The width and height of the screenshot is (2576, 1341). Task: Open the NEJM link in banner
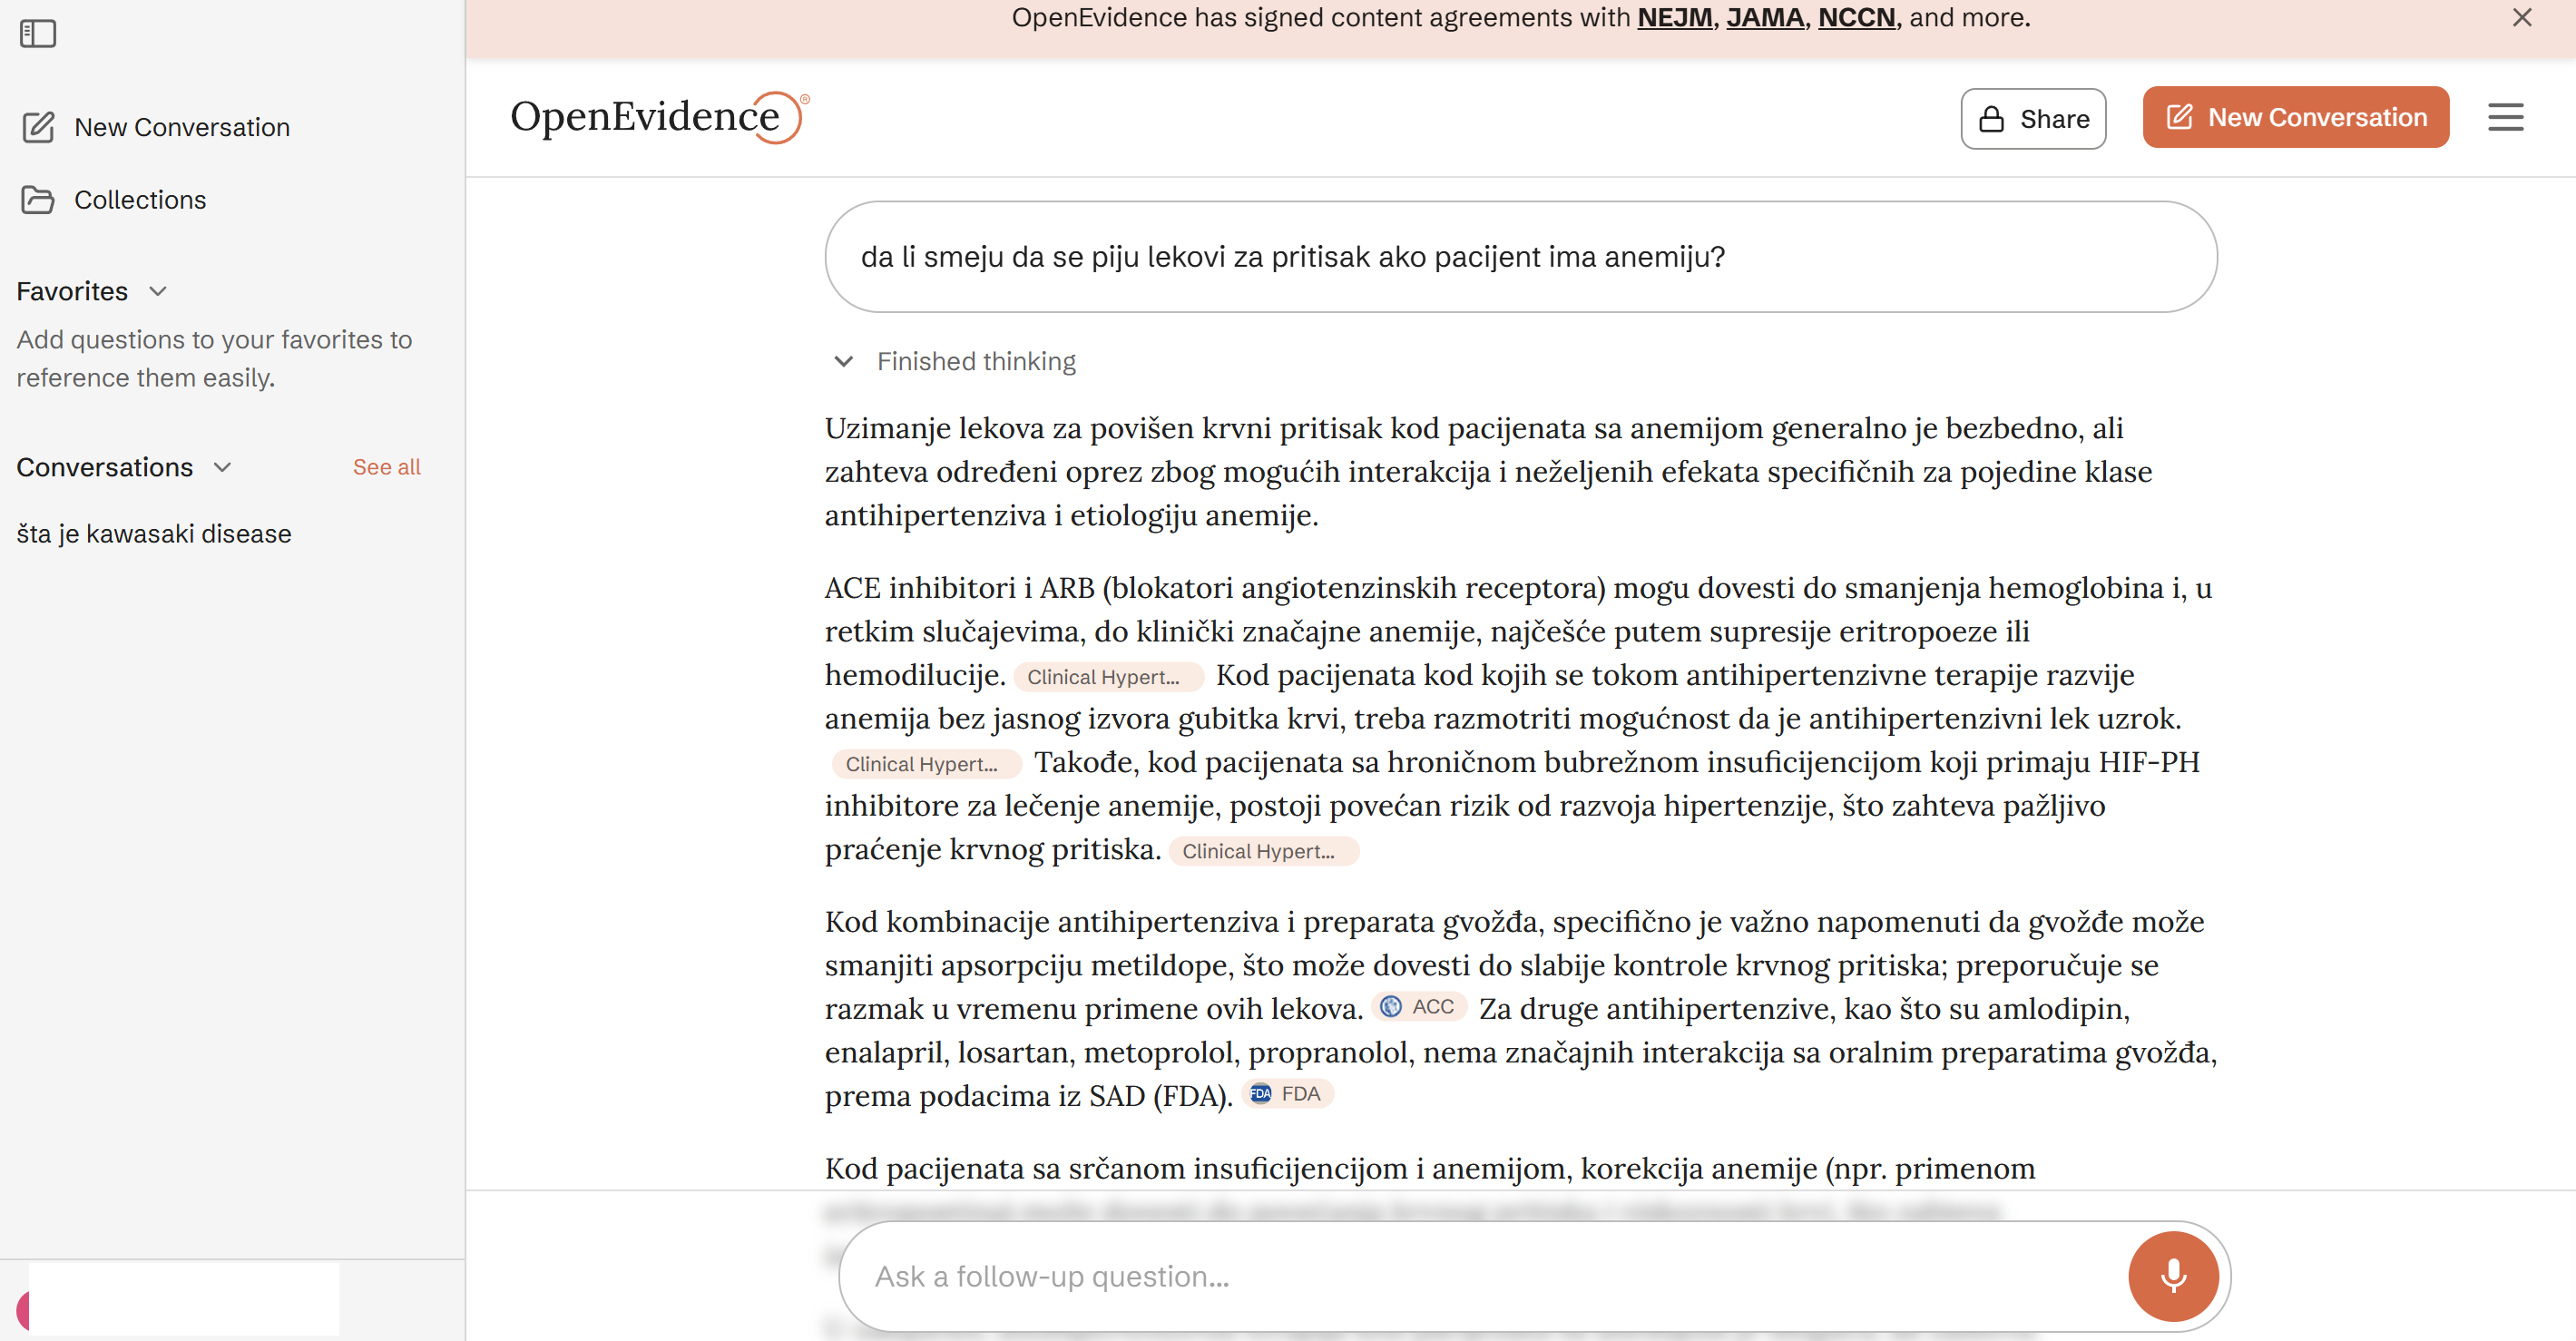pos(1674,18)
